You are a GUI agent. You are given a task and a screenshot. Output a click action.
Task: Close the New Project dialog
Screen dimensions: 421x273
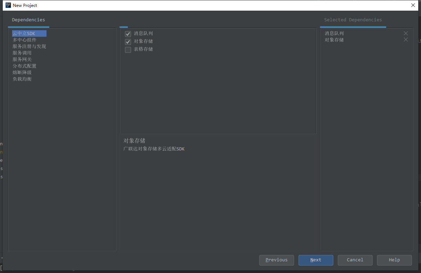(x=413, y=5)
